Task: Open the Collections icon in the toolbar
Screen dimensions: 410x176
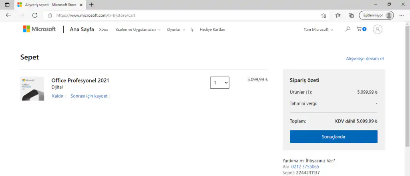Action: pyautogui.click(x=351, y=16)
